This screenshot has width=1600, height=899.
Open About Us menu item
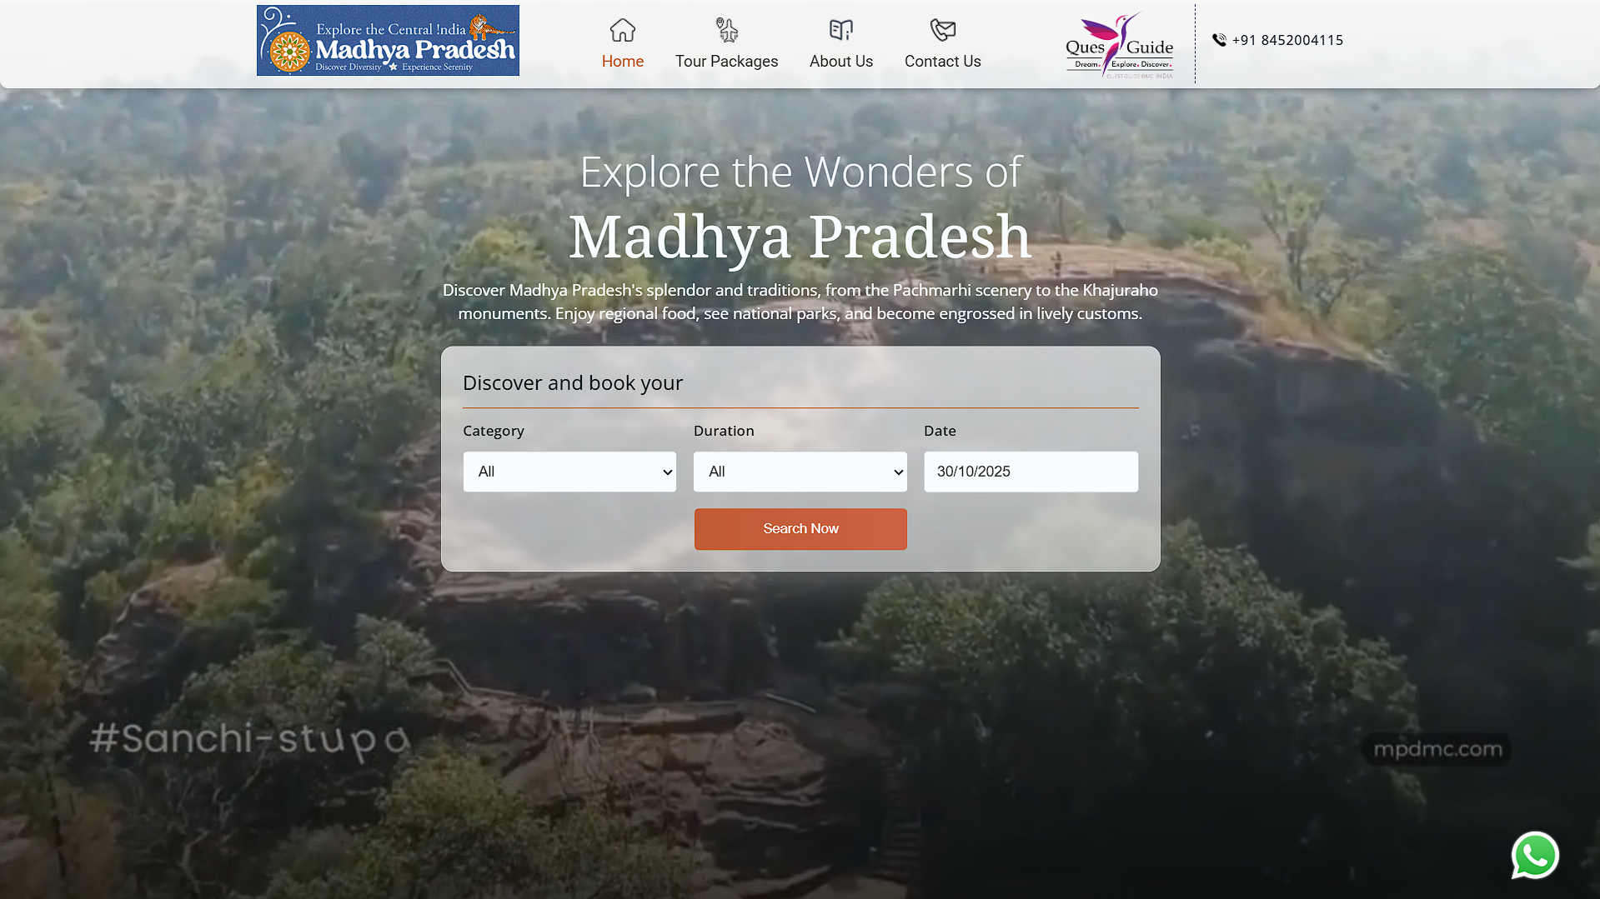[x=840, y=62]
